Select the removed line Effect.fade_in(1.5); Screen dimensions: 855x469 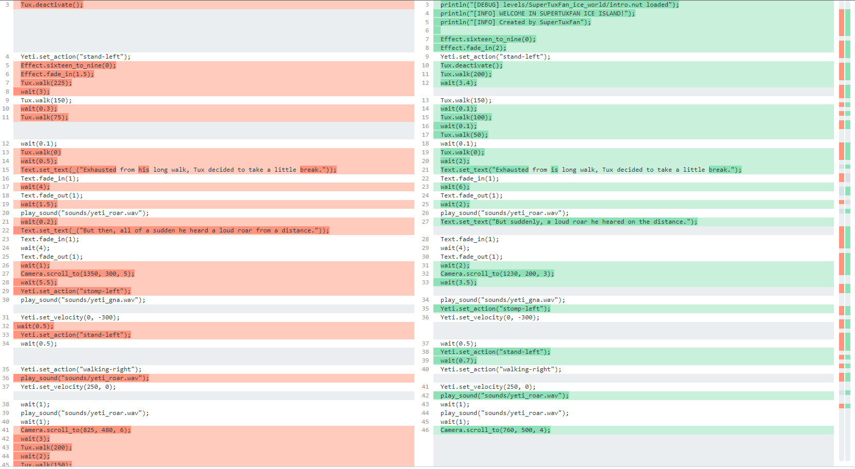pos(57,74)
